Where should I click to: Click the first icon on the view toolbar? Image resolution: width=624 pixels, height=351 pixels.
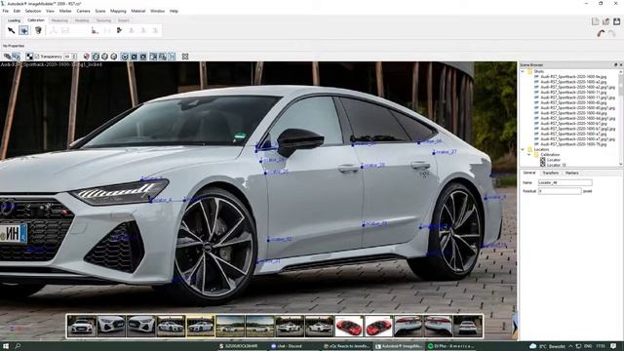pos(7,57)
